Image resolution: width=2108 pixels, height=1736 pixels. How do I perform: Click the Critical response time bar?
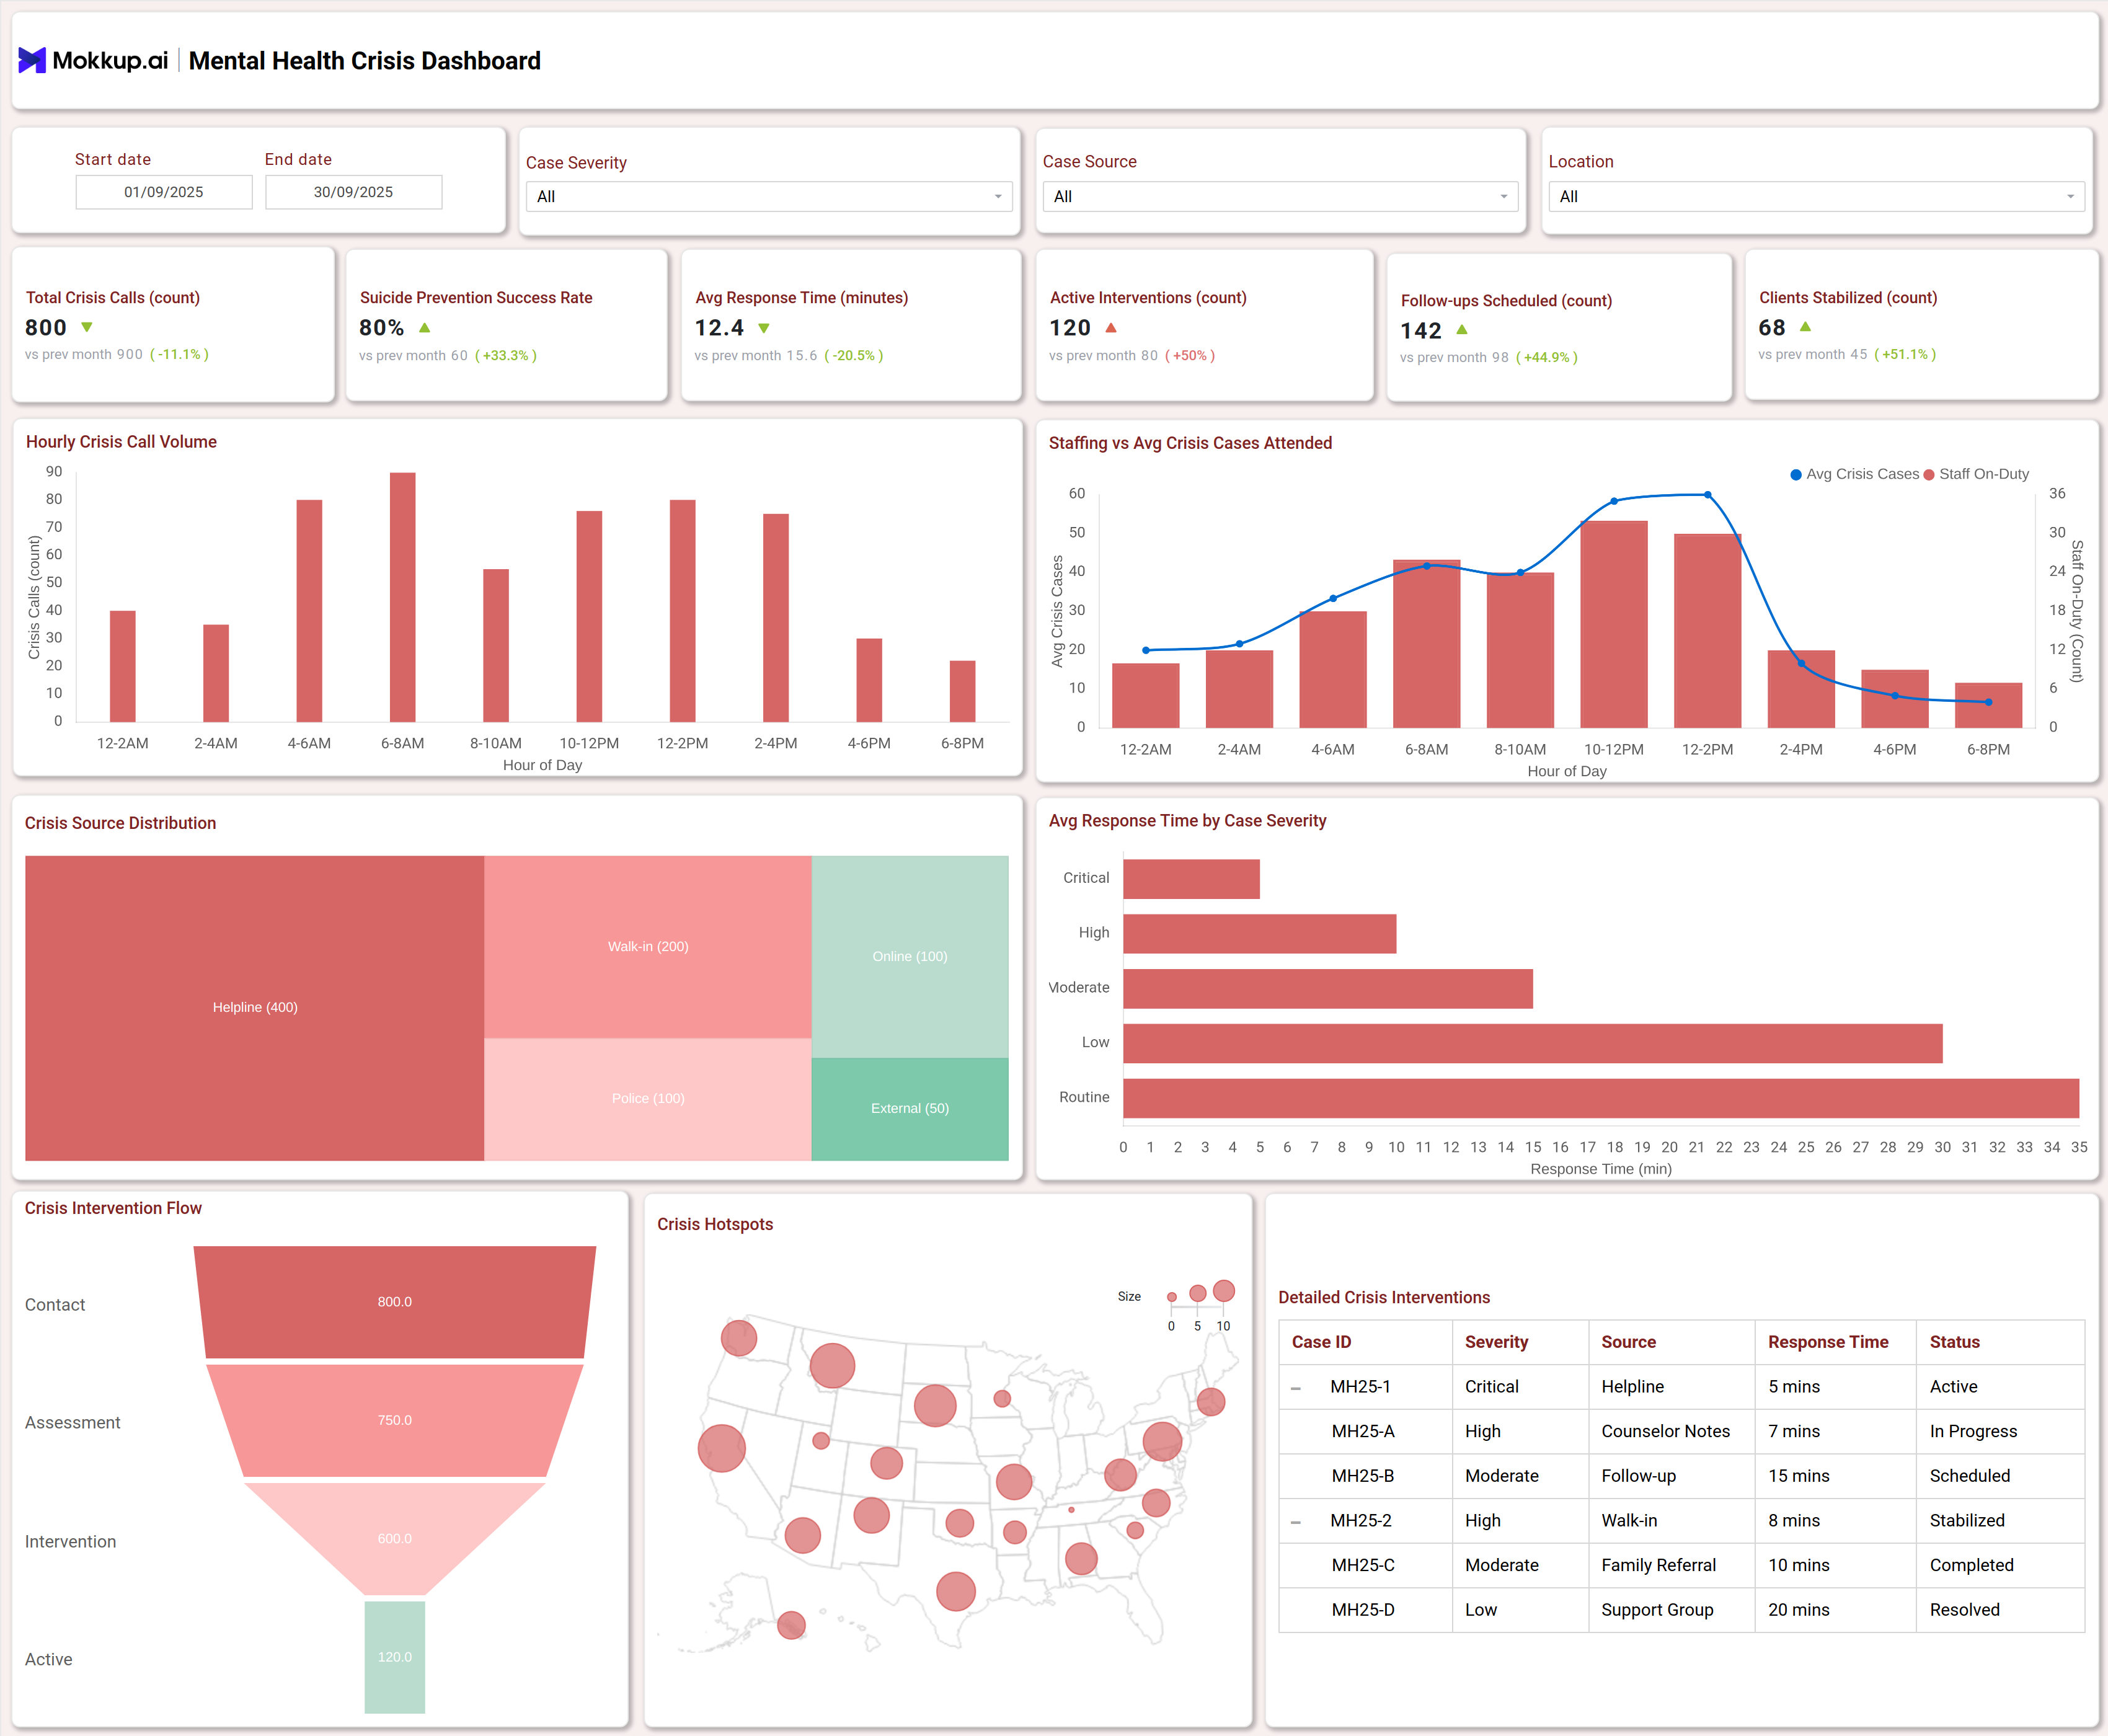pyautogui.click(x=1191, y=879)
